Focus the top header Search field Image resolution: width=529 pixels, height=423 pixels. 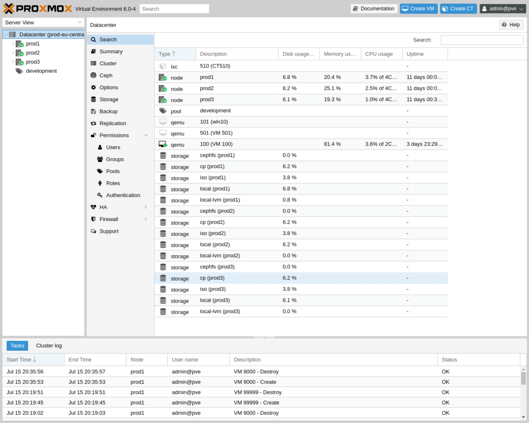point(175,9)
